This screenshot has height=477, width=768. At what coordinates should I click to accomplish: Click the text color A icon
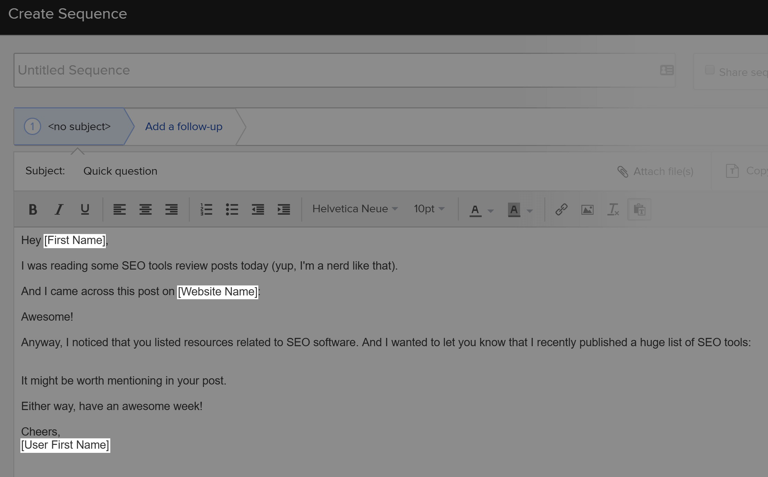coord(475,210)
